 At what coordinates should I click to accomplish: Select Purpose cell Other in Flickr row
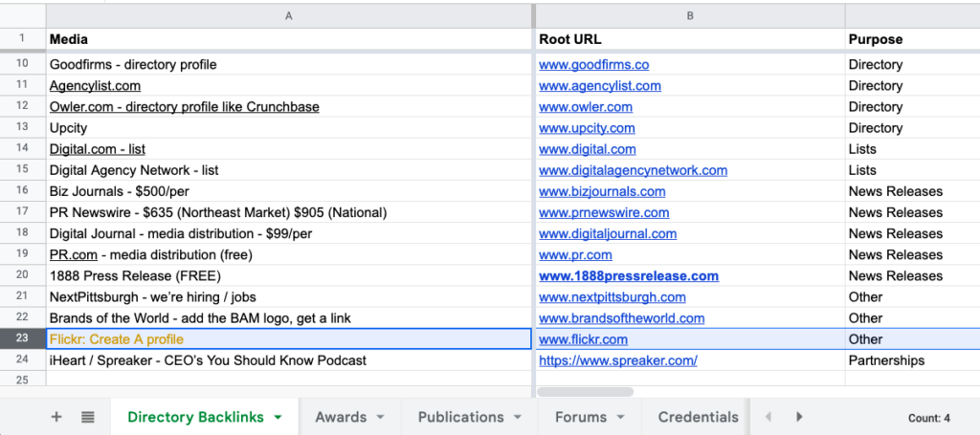click(x=912, y=339)
